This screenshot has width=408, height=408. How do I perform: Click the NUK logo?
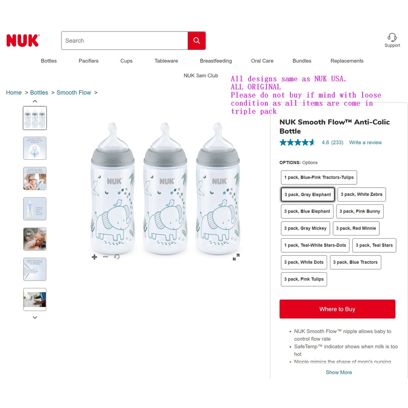coord(23,41)
